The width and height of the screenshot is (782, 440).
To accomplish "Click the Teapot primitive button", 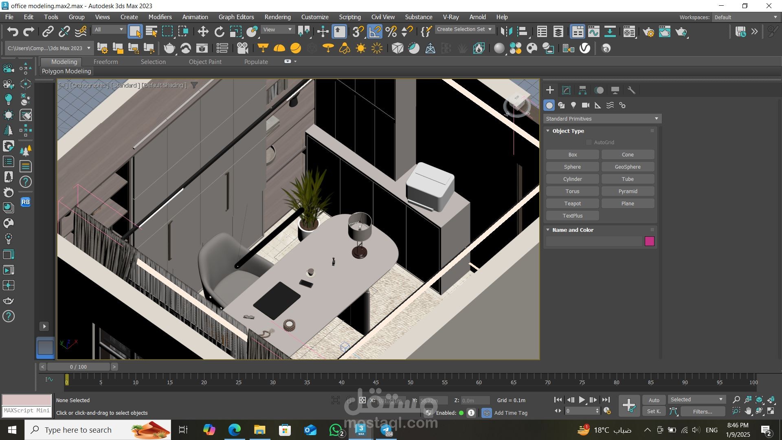I will [572, 203].
